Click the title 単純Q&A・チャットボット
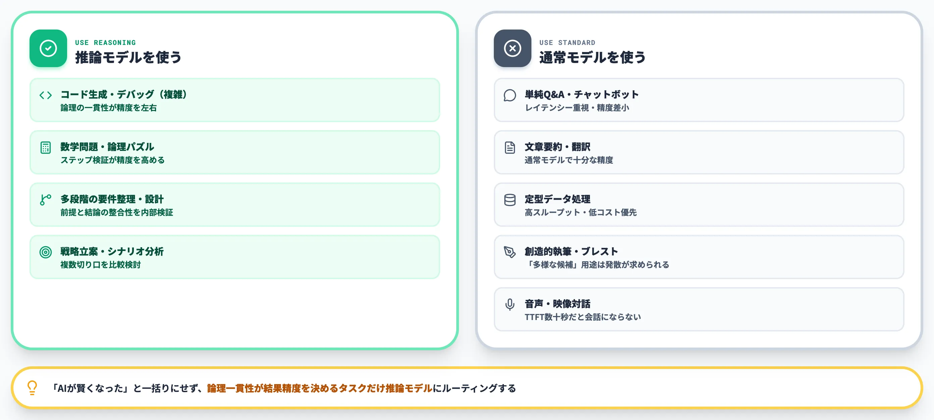Image resolution: width=934 pixels, height=420 pixels. click(582, 94)
